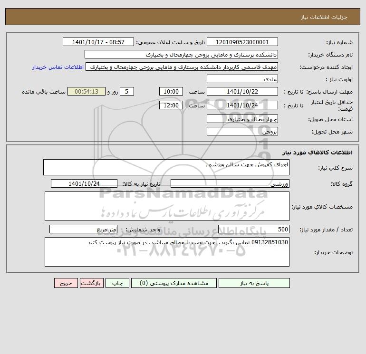The image size is (366, 354).
Task: Click the خروج exit button
Action: [x=66, y=283]
